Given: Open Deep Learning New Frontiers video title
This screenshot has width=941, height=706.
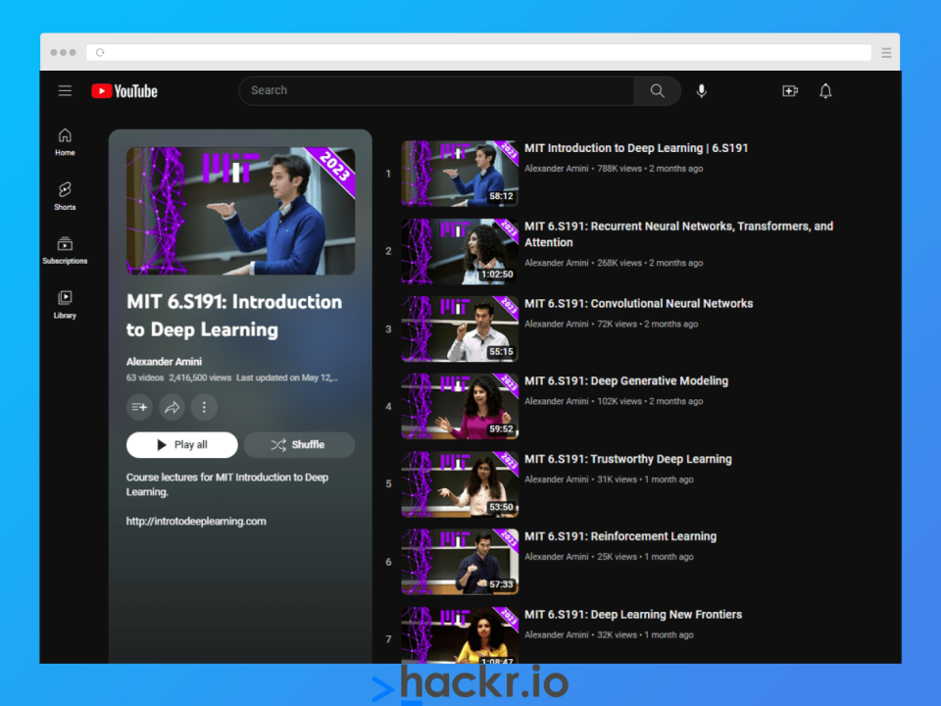Looking at the screenshot, I should tap(633, 615).
